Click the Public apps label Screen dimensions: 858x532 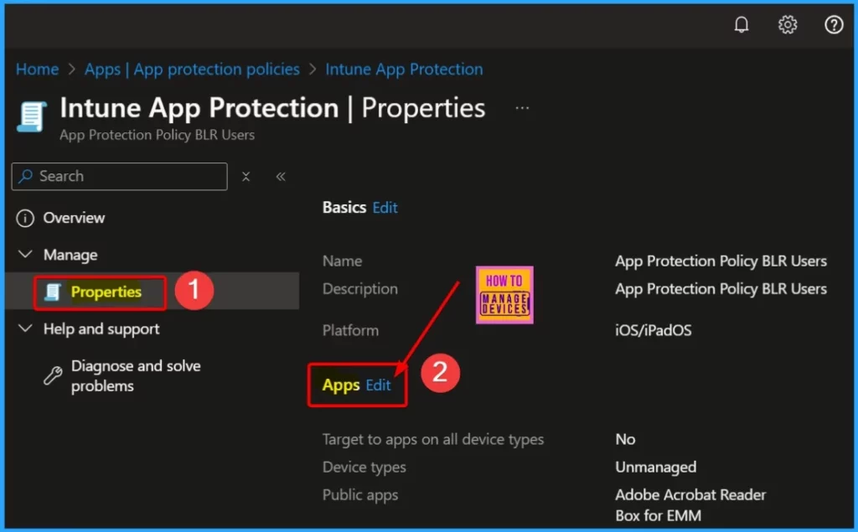360,495
